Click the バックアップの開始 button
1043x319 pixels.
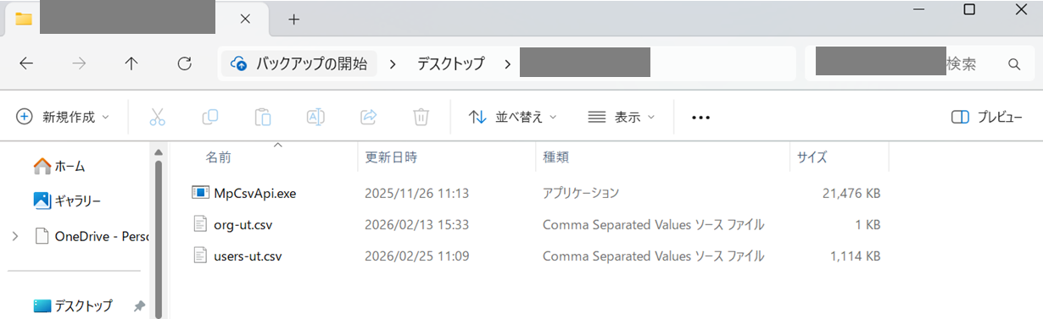[299, 63]
